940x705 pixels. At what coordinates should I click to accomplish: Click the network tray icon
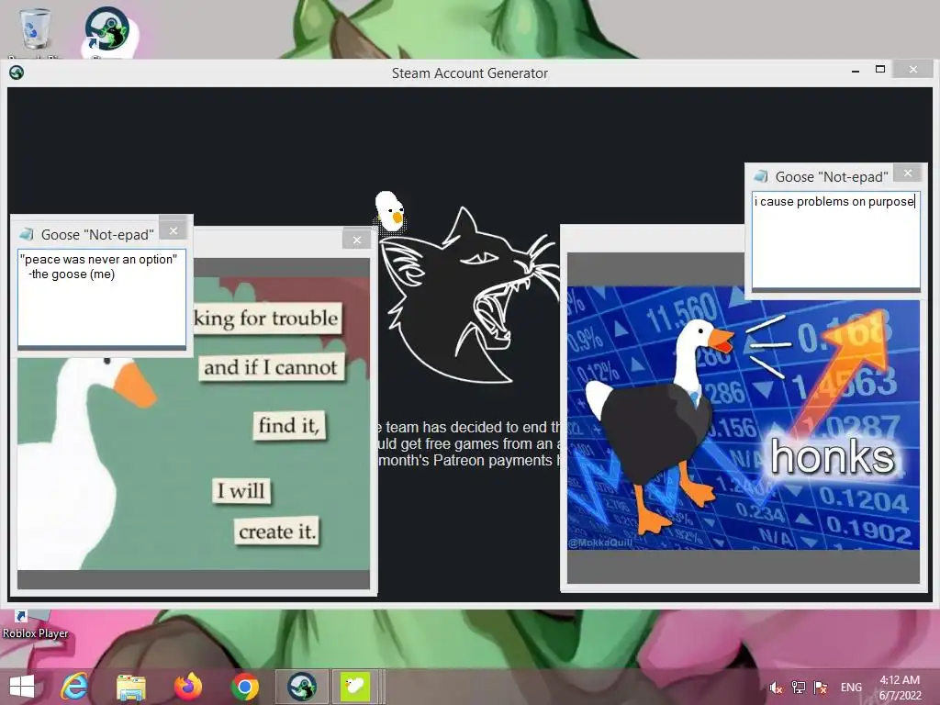(x=798, y=687)
